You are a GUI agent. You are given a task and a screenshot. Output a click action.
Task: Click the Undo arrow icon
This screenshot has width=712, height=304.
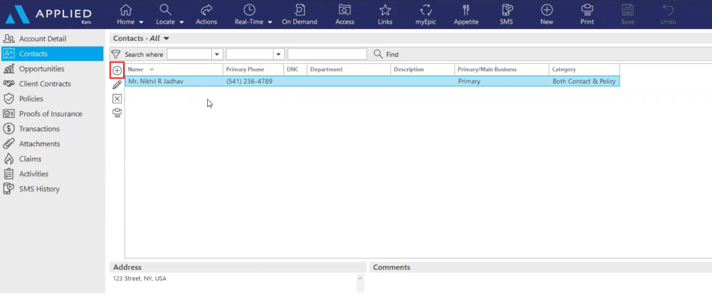[x=668, y=10]
